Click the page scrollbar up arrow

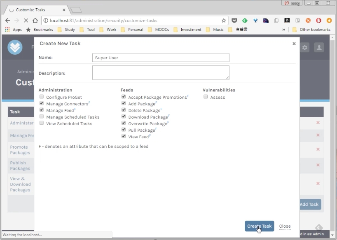[x=332, y=38]
